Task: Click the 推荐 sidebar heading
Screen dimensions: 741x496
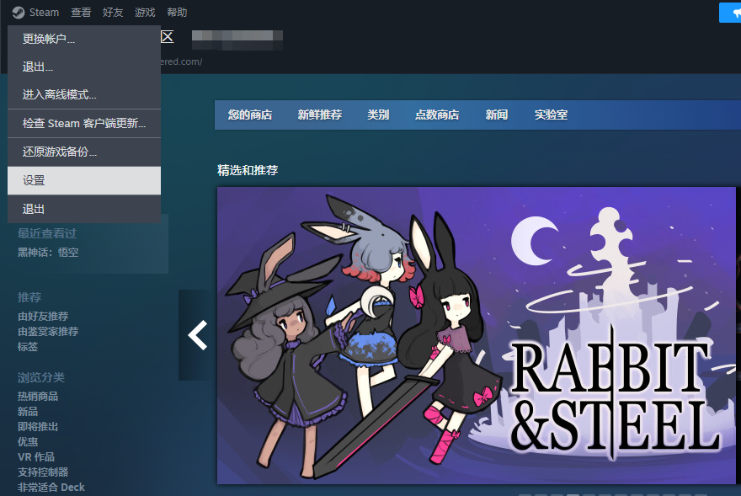Action: (x=29, y=297)
